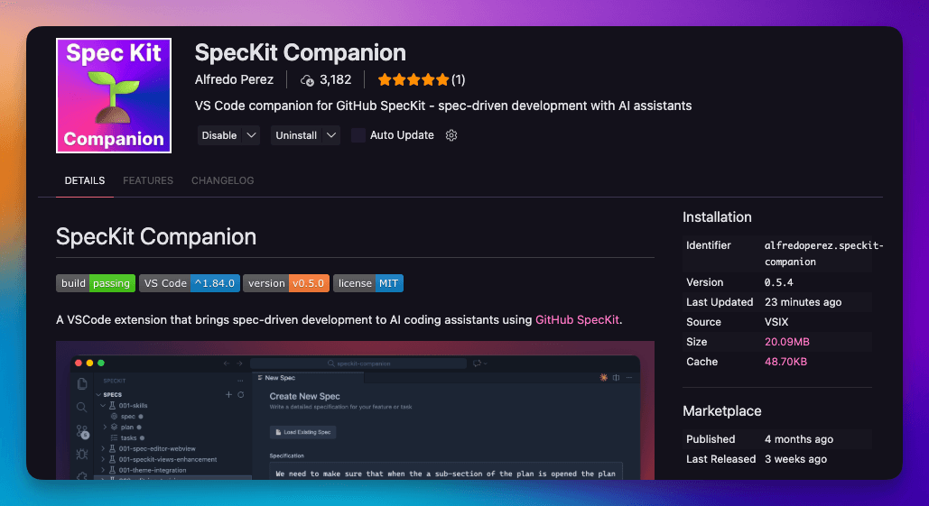Click the Run and Debug bug icon in preview
Viewport: 929px width, 506px height.
click(x=82, y=455)
